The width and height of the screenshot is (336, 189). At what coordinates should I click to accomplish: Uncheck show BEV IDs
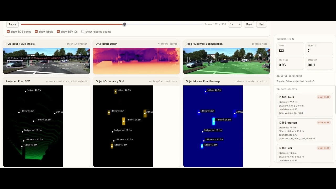(x=59, y=31)
